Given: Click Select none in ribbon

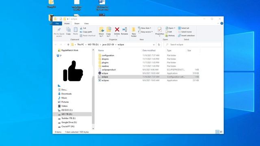Looking at the screenshot, I should (x=185, y=32).
